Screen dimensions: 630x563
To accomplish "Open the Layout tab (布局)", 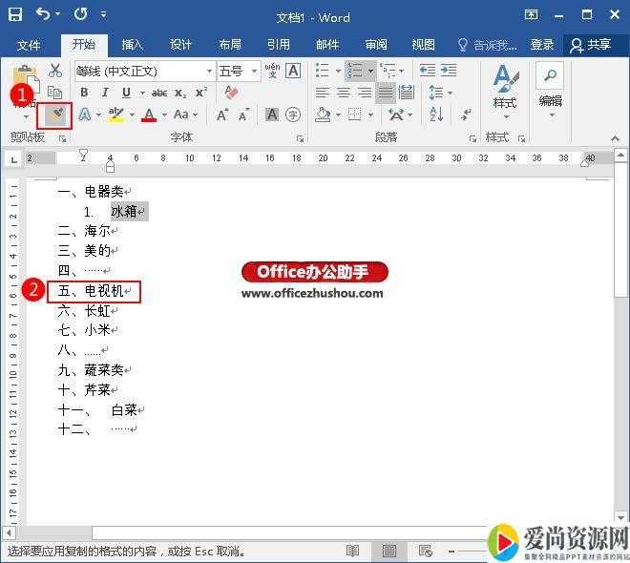I will coord(229,45).
